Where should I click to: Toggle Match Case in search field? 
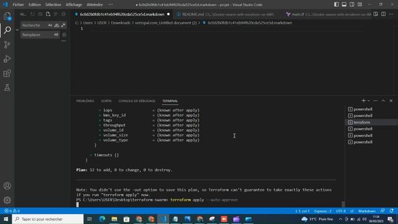[50, 25]
